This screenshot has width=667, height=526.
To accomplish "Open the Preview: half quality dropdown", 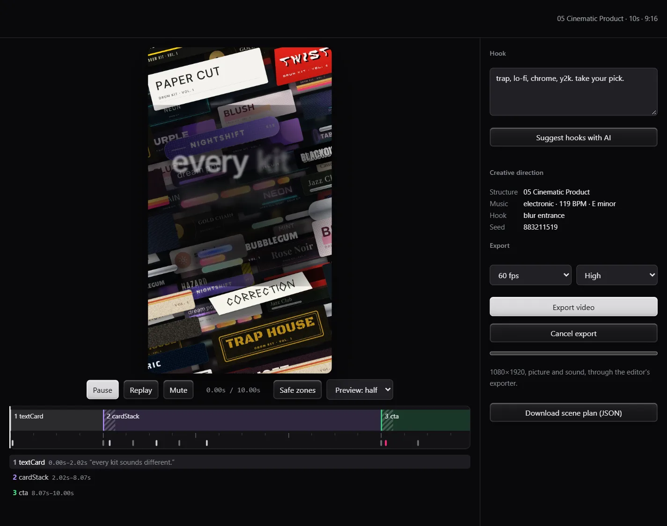I will 359,390.
